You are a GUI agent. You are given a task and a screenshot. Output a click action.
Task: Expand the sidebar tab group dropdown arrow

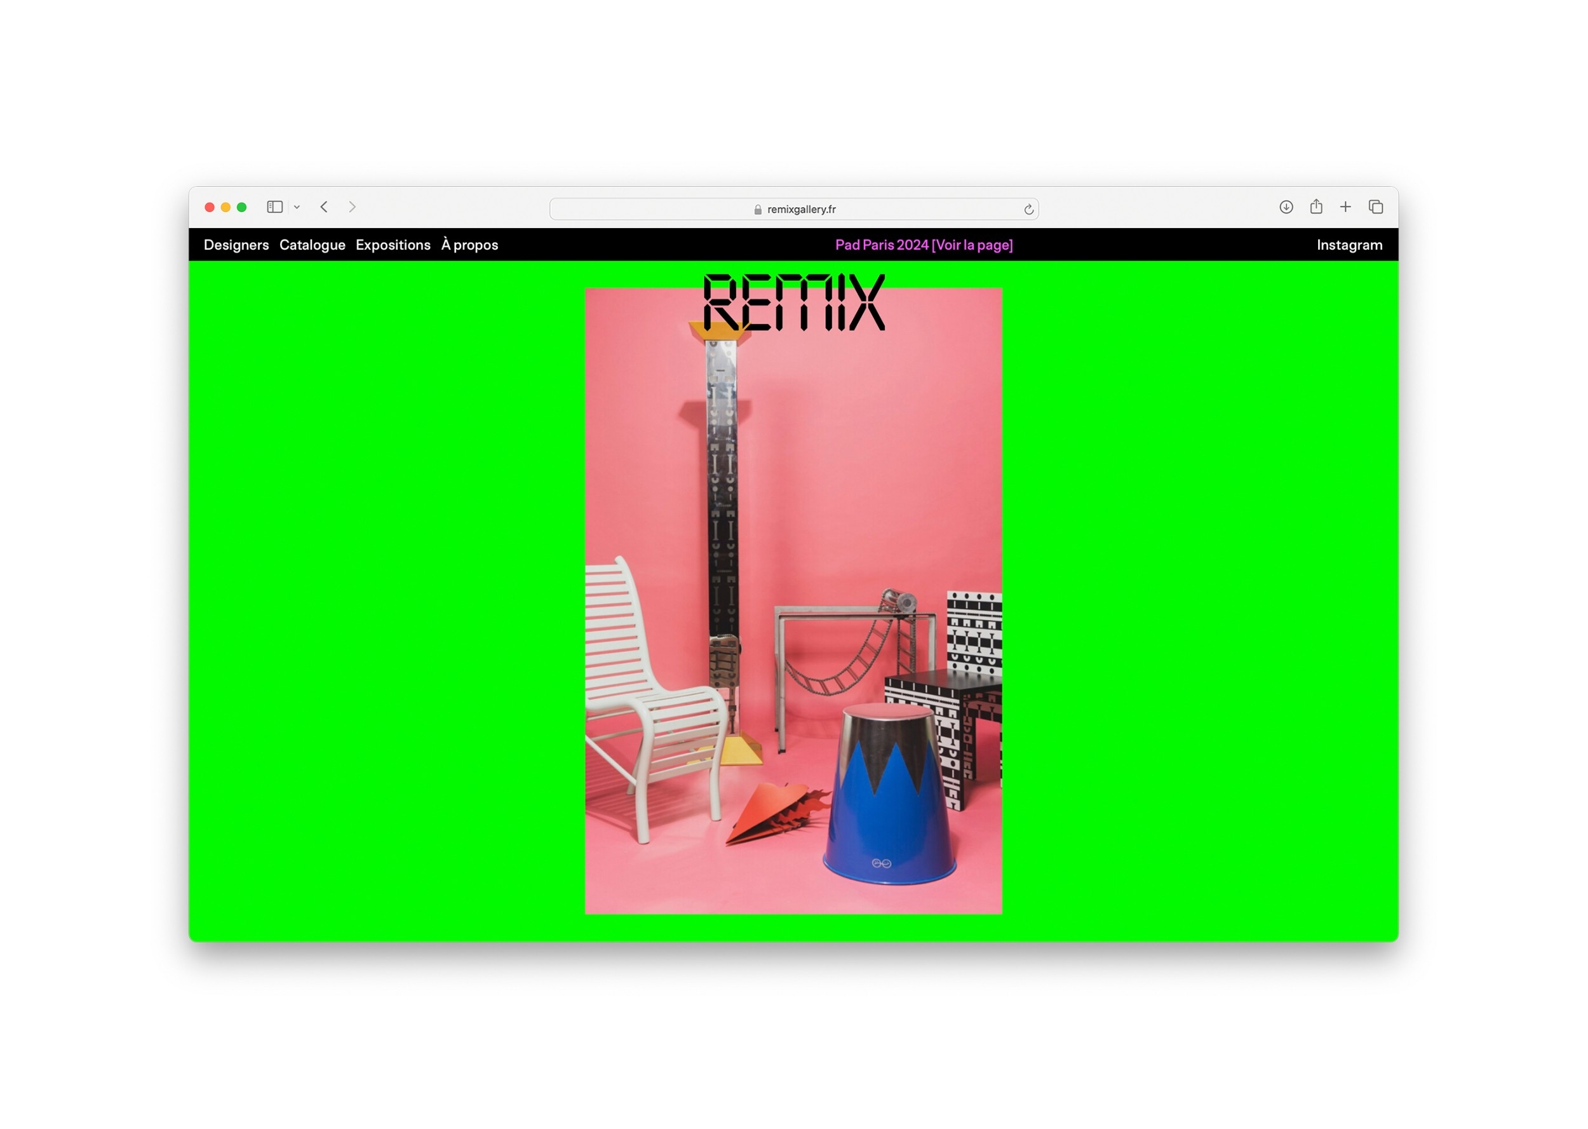coord(297,207)
